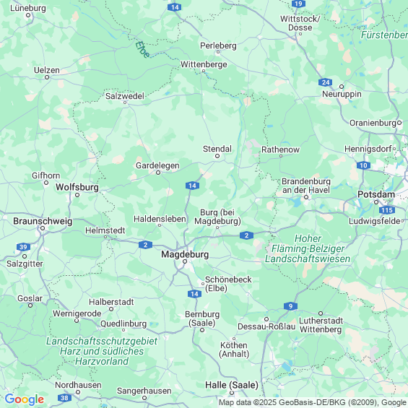Image resolution: width=408 pixels, height=408 pixels.
Task: Select the Stendal city label
Action: click(x=217, y=149)
